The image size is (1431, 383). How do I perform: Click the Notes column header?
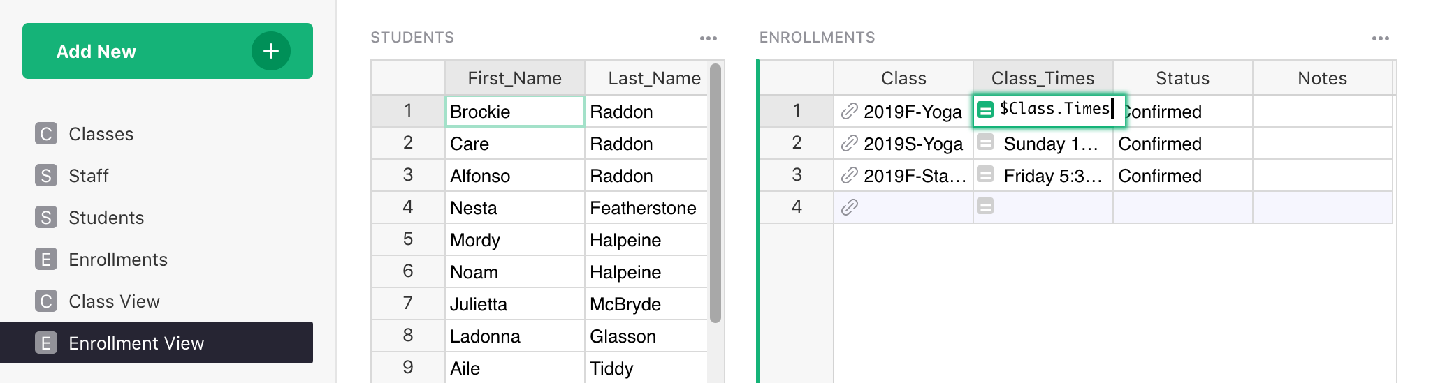[1323, 78]
